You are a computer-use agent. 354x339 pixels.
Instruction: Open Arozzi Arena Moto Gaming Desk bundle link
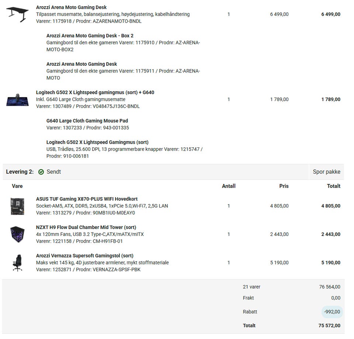(x=71, y=7)
